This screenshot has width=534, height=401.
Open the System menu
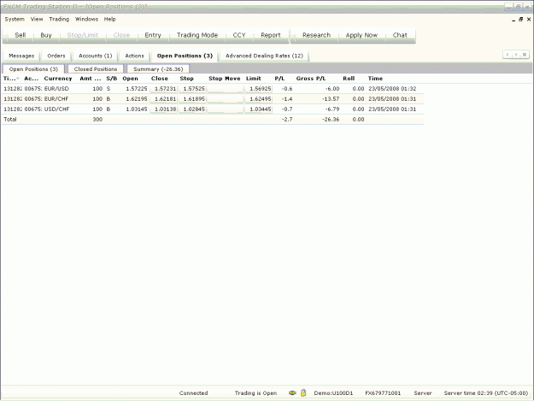pyautogui.click(x=15, y=19)
